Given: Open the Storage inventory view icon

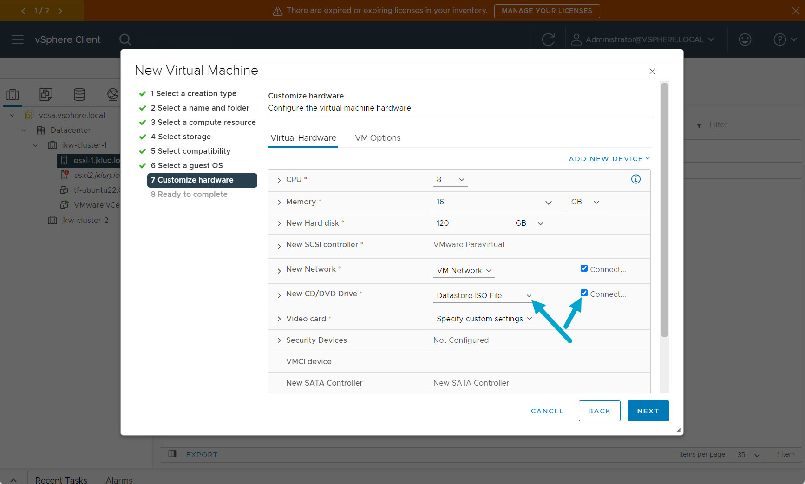Looking at the screenshot, I should [79, 95].
